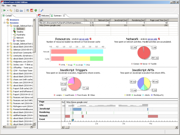Viewport: 180px width, 135px height.
Task: Sort by the URL column header
Action: 61,20
